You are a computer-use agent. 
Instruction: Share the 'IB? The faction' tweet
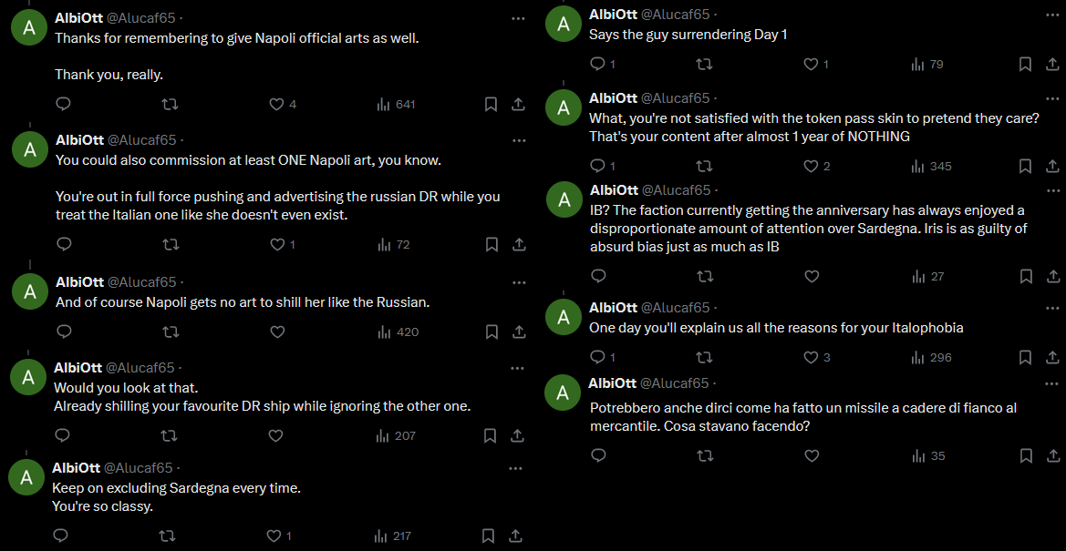pos(1052,276)
